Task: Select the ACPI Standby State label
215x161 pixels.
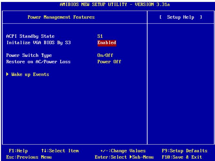Action: (30, 36)
